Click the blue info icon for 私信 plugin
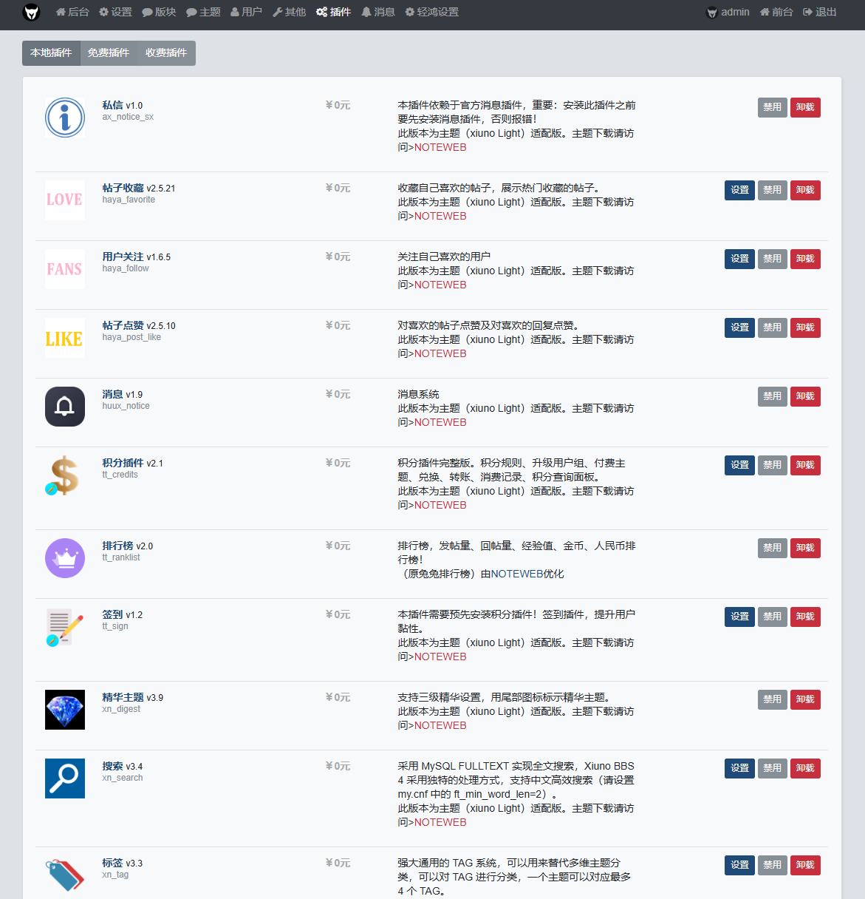 (x=65, y=118)
